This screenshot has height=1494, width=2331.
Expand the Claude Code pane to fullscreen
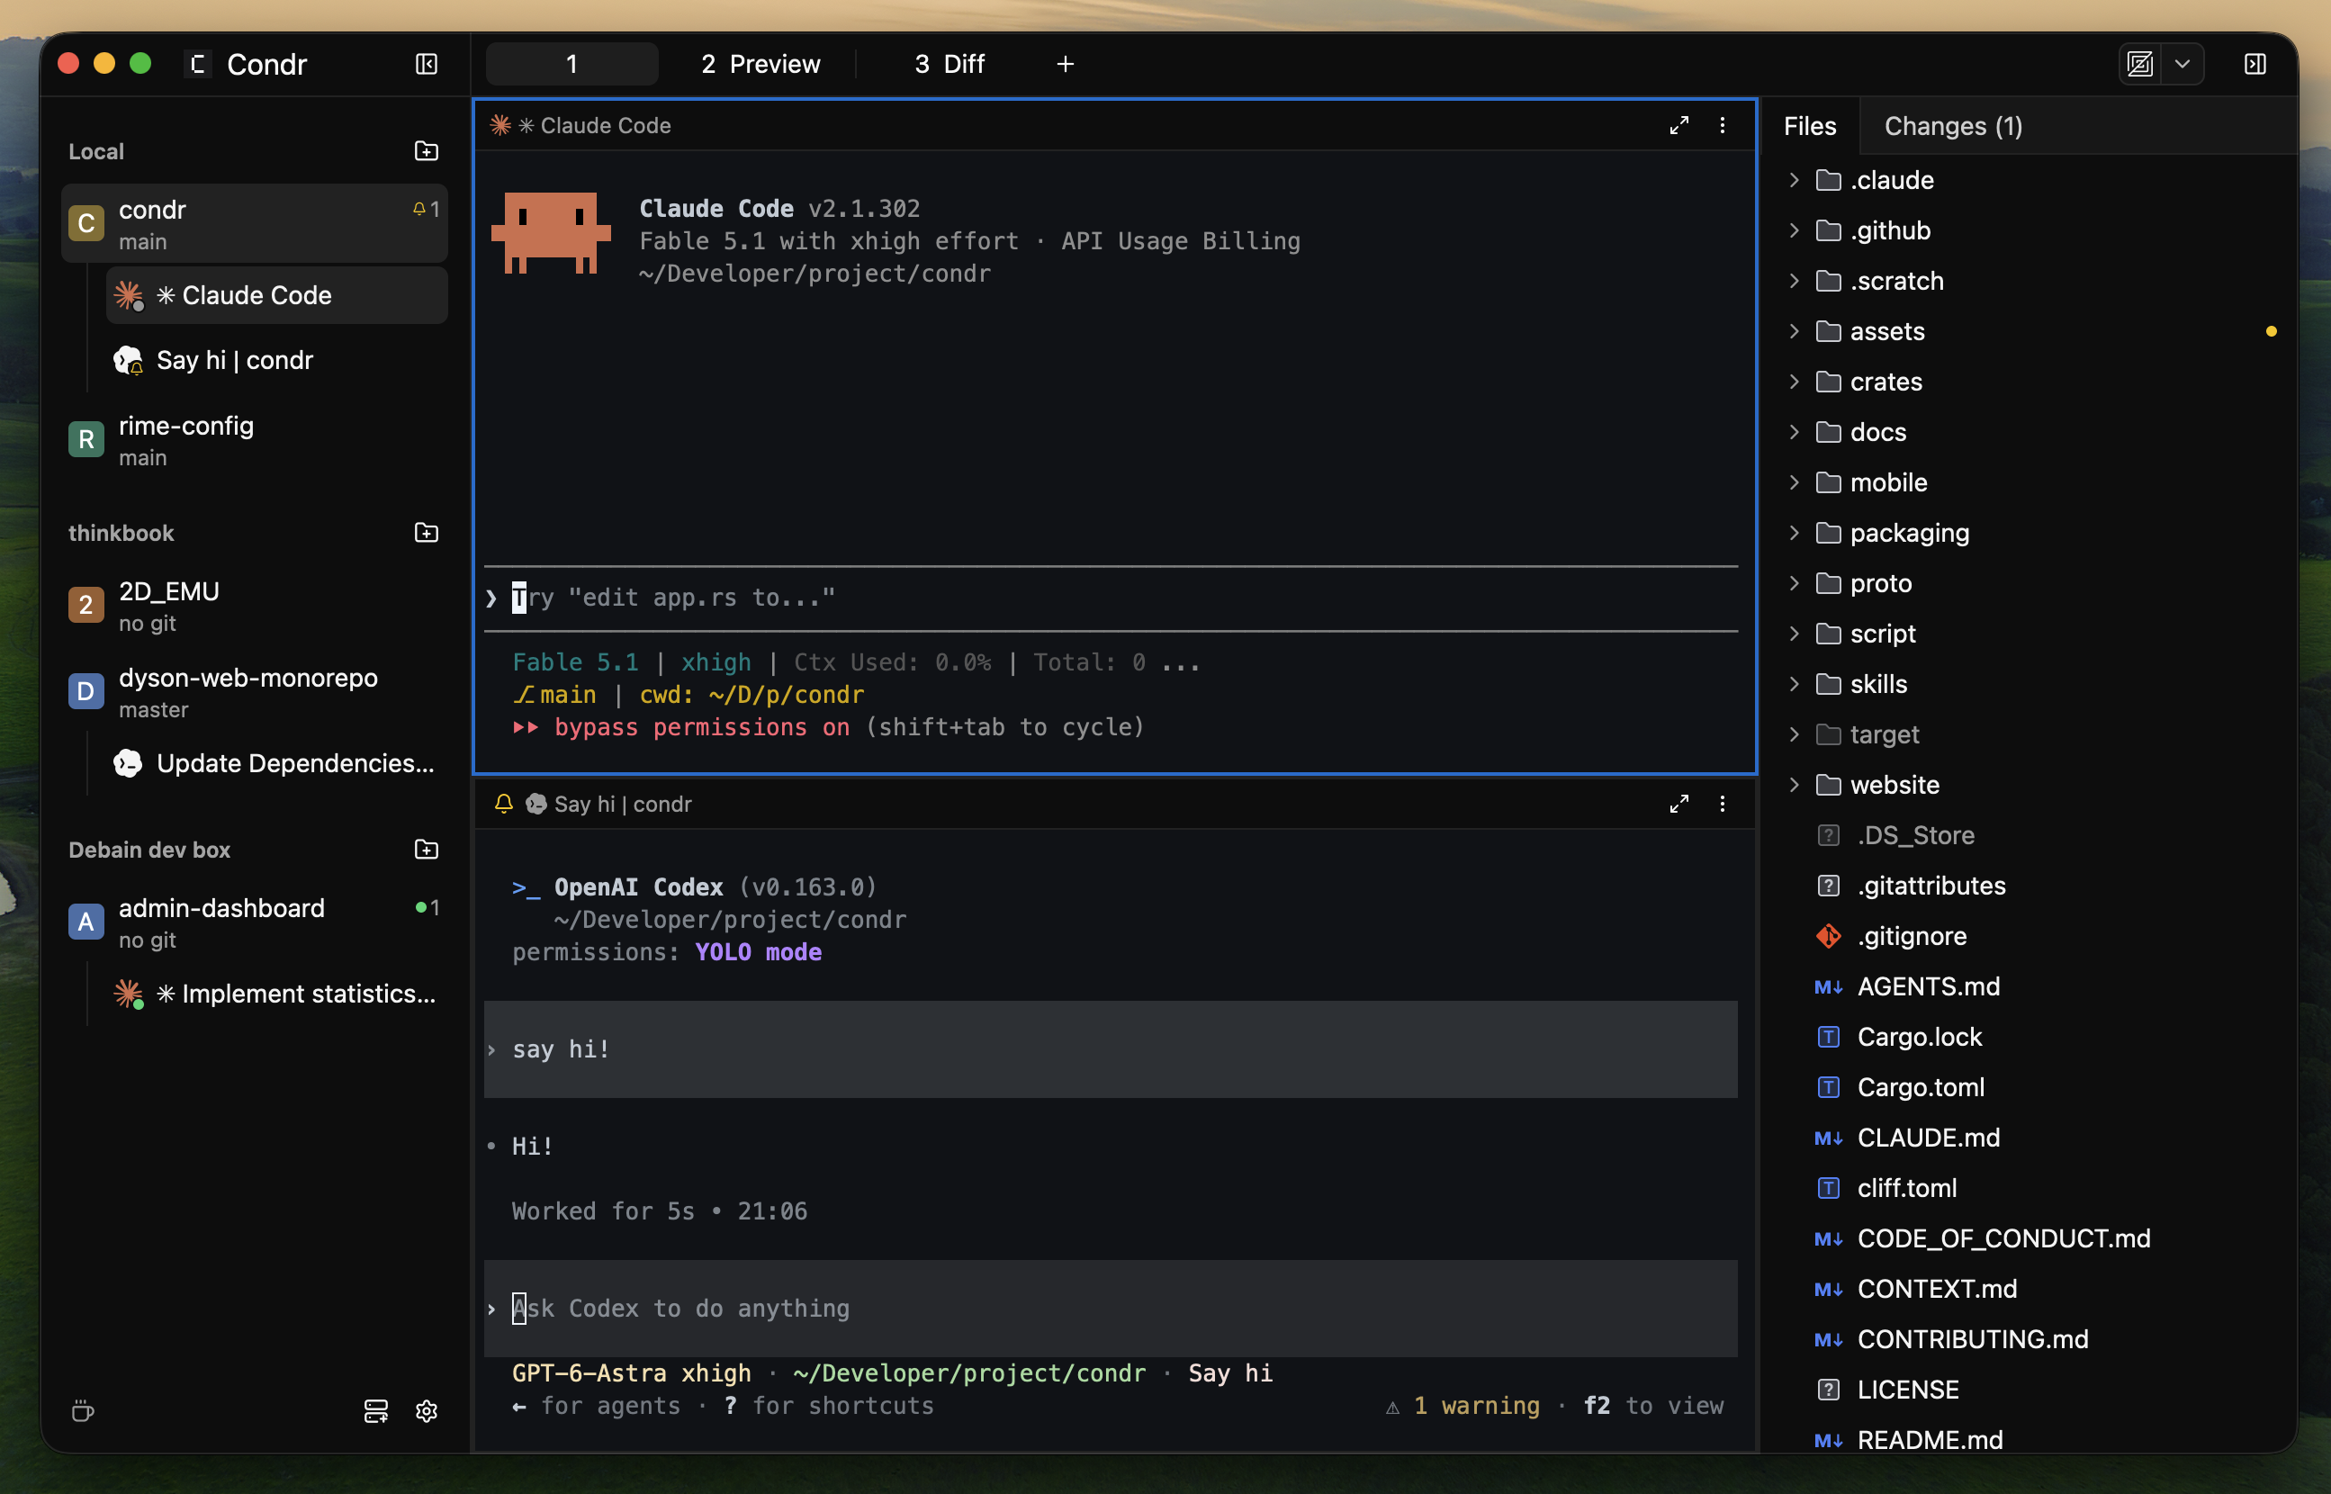1679,125
